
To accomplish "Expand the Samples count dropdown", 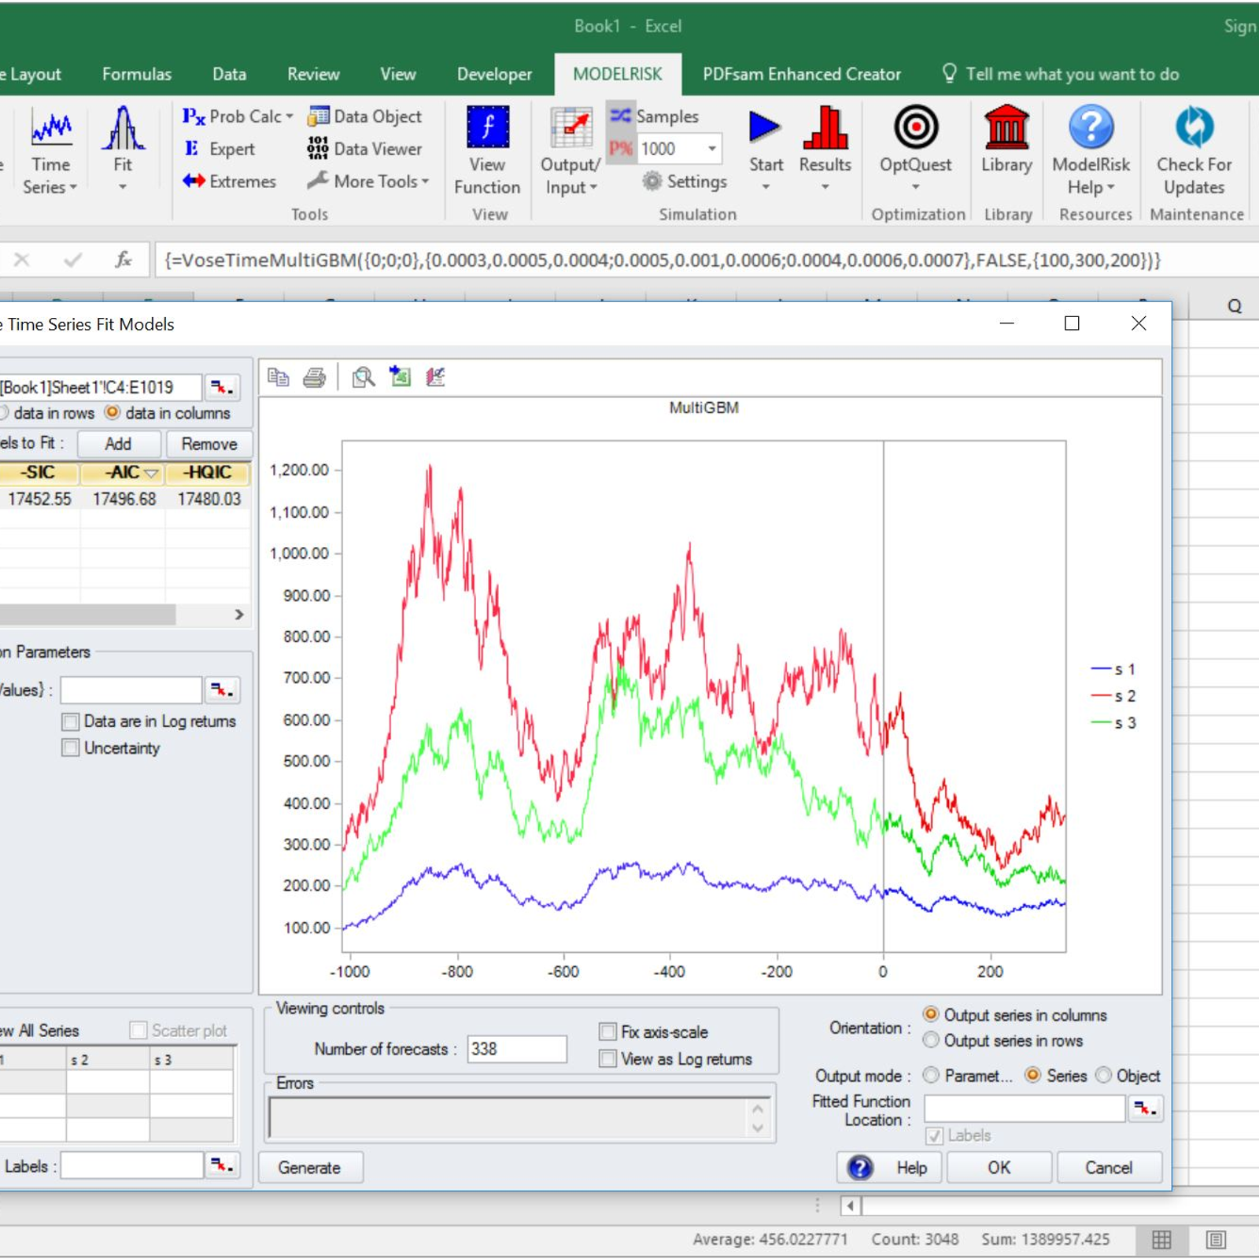I will pyautogui.click(x=711, y=148).
